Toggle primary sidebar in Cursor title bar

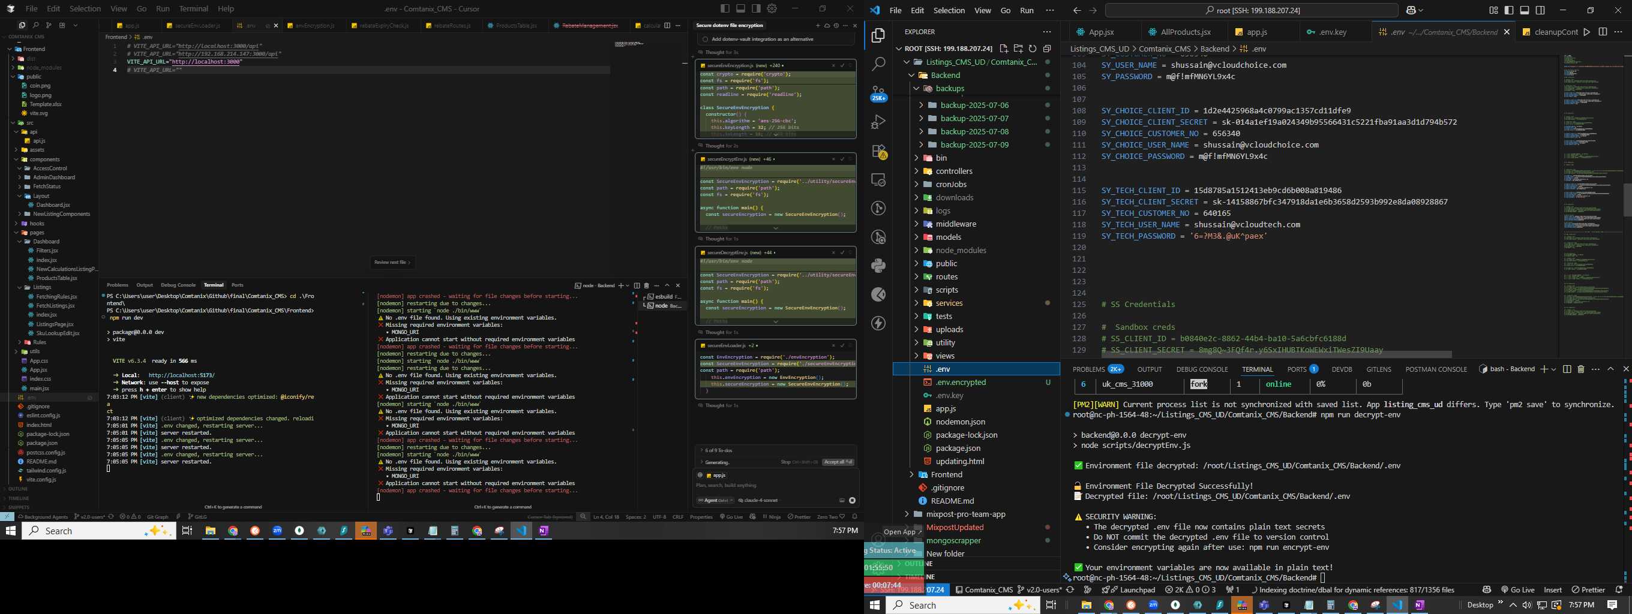tap(725, 8)
